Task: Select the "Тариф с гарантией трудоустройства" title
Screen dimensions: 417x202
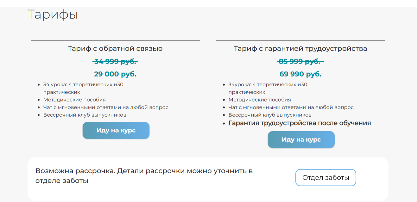Action: (300, 49)
